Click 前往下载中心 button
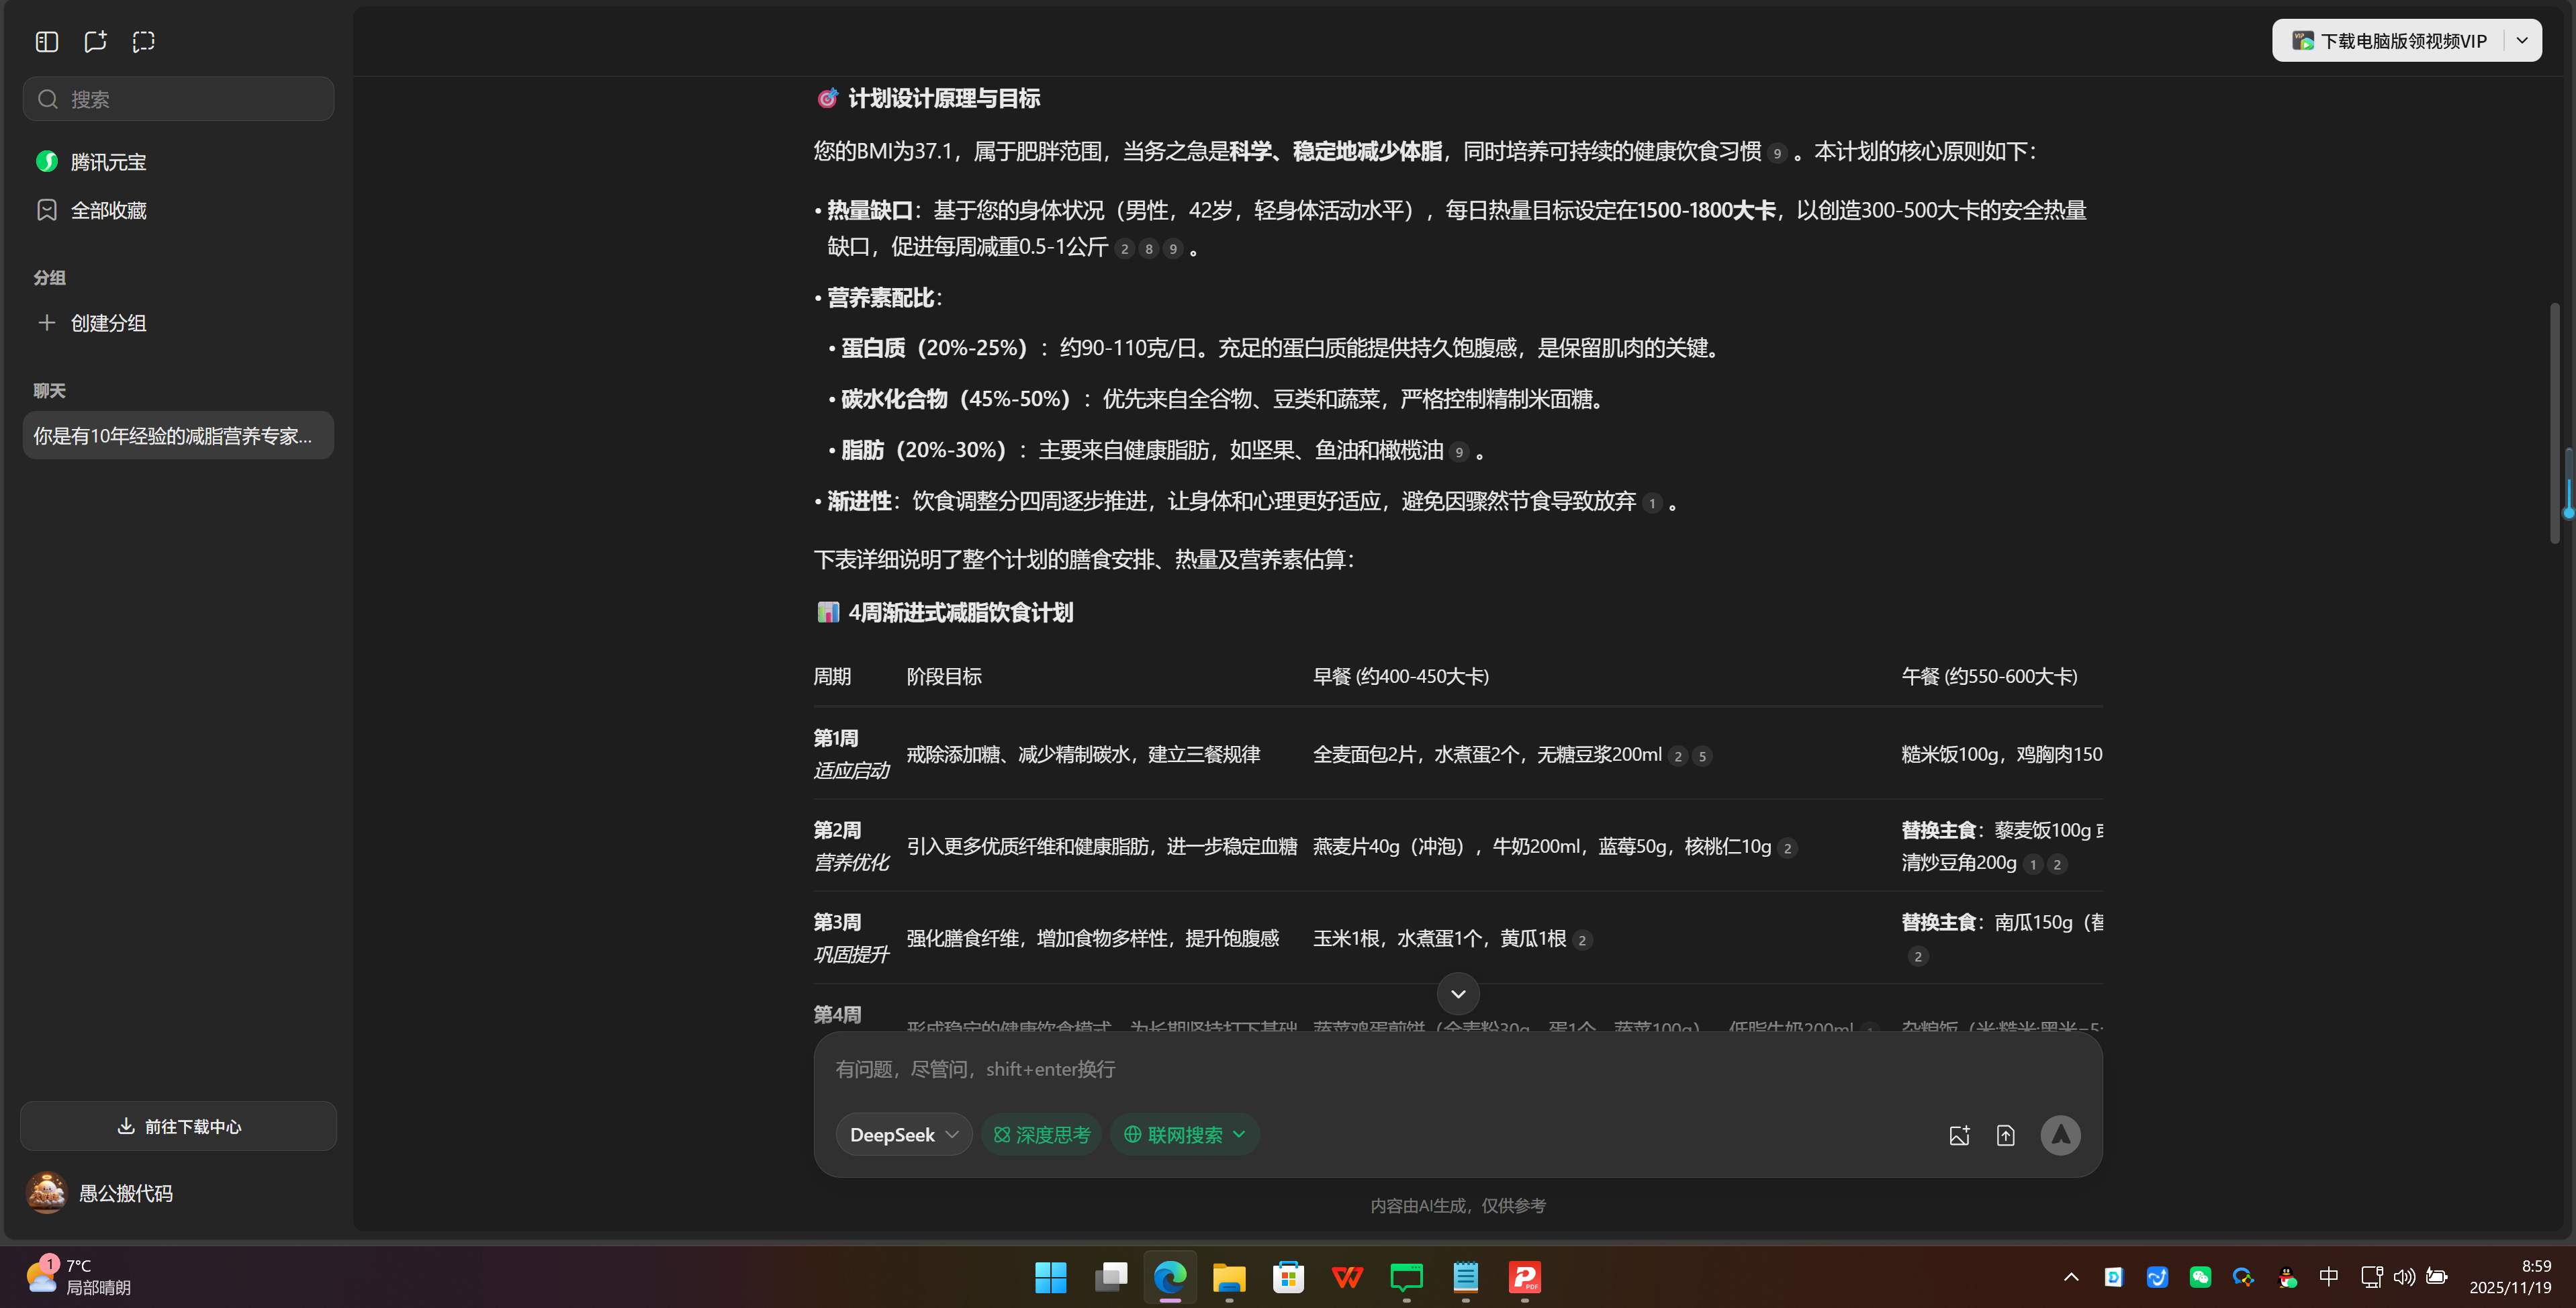 [x=178, y=1126]
